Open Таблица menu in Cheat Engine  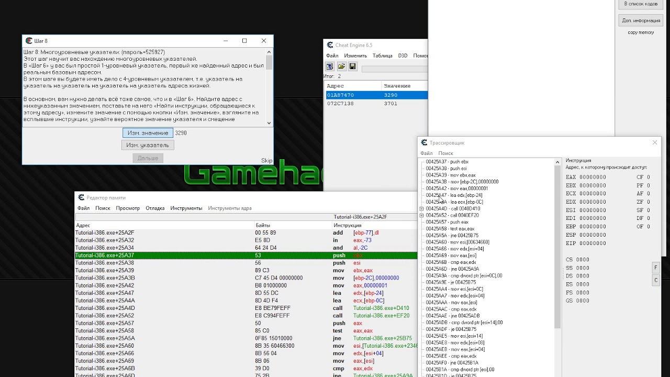click(x=383, y=56)
